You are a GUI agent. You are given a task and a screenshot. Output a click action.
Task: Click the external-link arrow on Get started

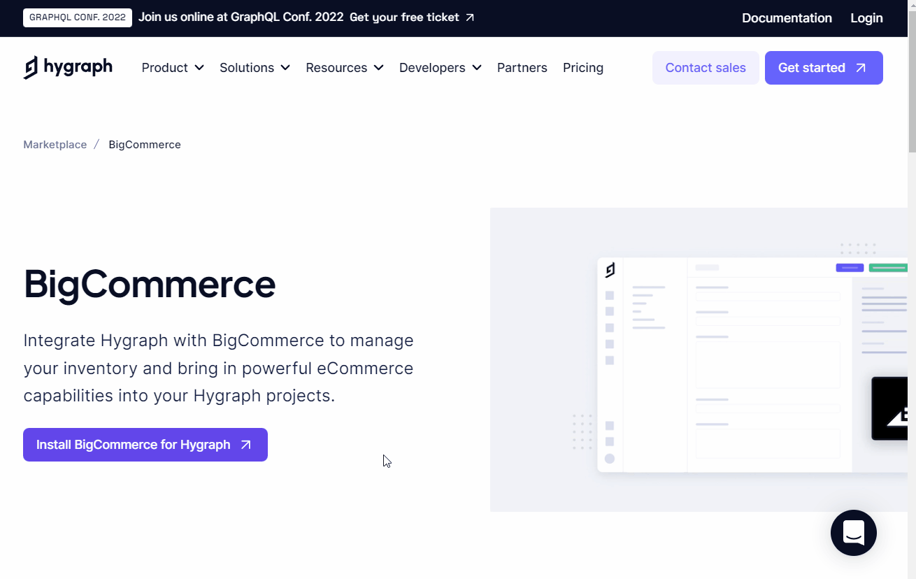[x=862, y=68]
